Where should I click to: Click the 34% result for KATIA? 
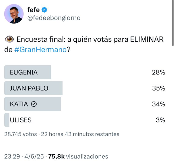(158, 104)
